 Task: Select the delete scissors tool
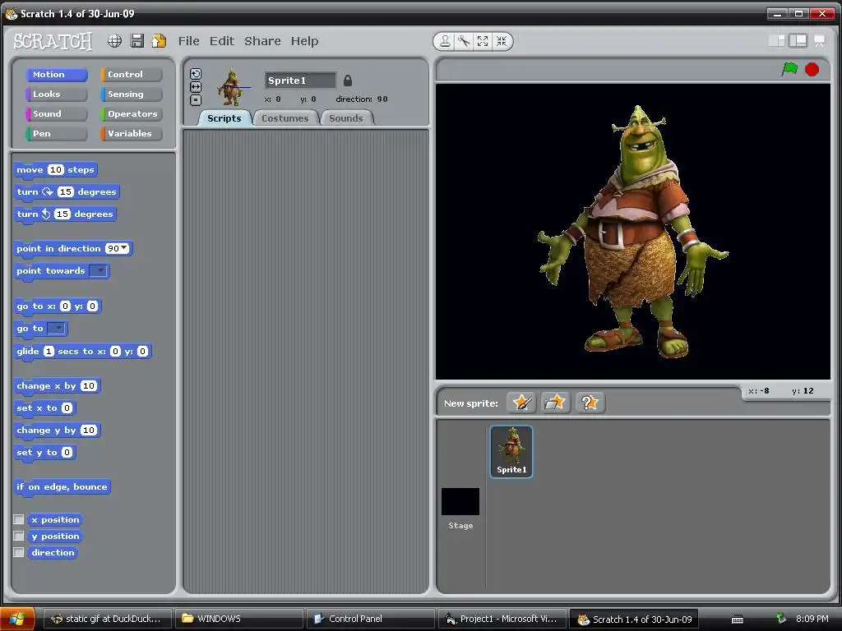click(464, 41)
